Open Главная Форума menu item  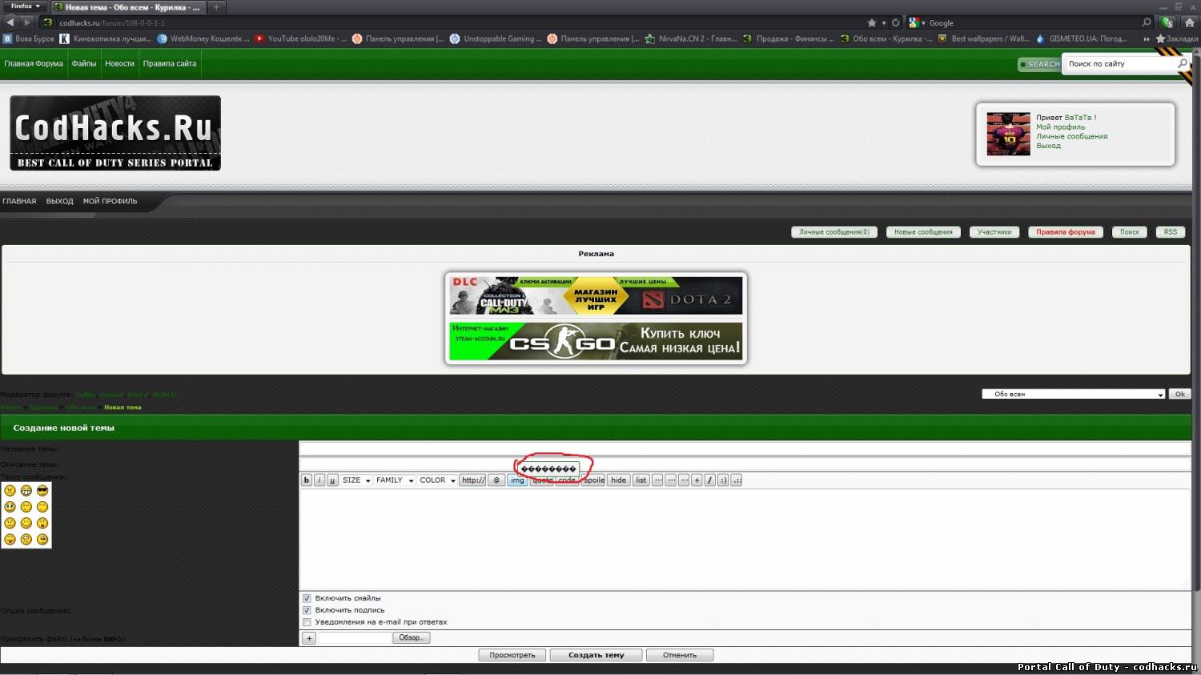click(x=34, y=63)
